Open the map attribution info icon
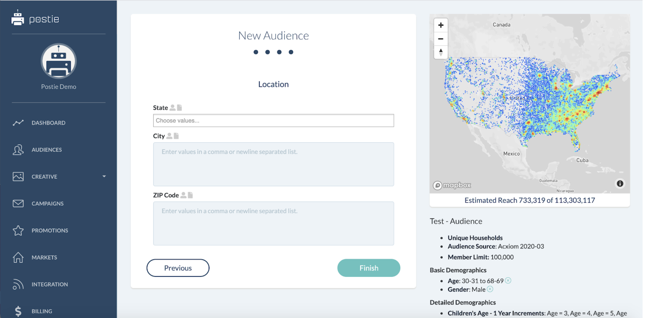645x318 pixels. pos(620,184)
